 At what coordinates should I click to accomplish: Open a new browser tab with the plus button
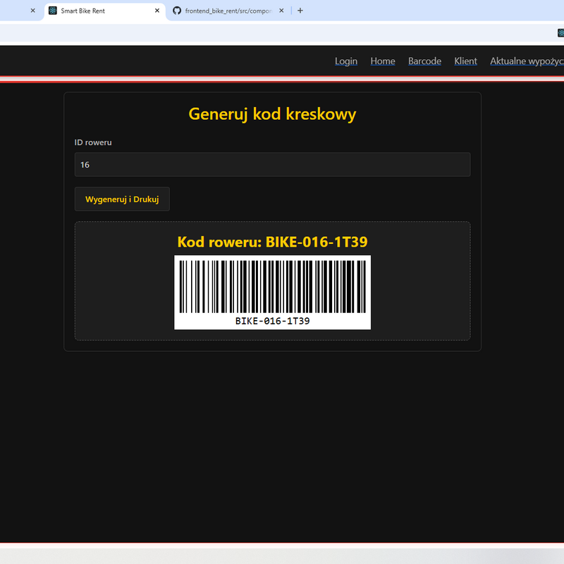click(x=300, y=11)
